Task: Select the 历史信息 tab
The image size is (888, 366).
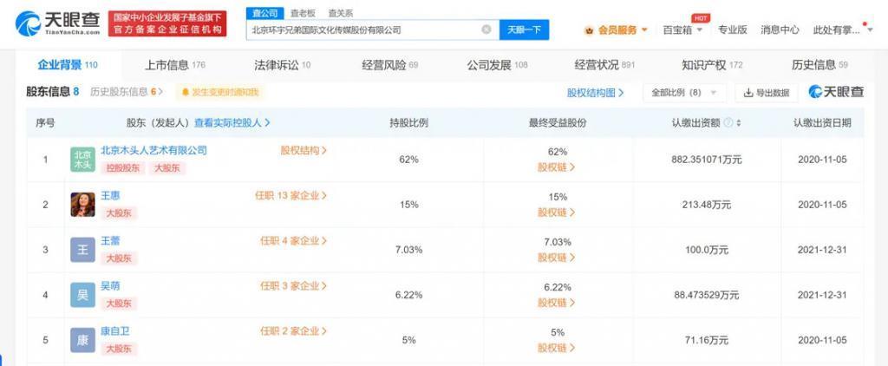Action: pos(820,65)
